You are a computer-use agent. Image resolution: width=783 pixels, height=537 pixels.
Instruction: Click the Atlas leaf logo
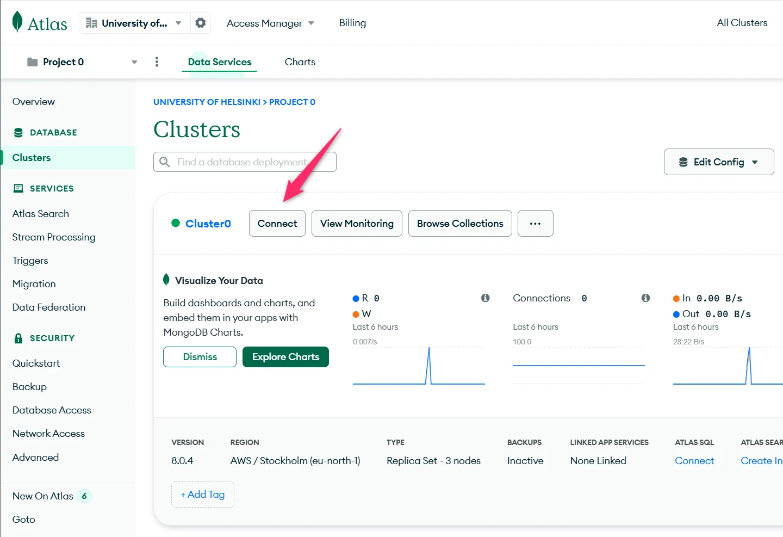point(17,22)
